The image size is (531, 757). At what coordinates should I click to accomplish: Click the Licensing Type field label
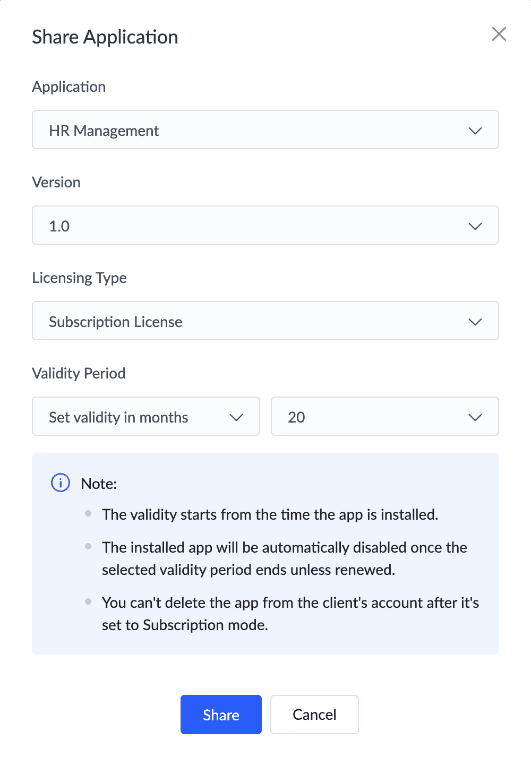click(x=80, y=278)
